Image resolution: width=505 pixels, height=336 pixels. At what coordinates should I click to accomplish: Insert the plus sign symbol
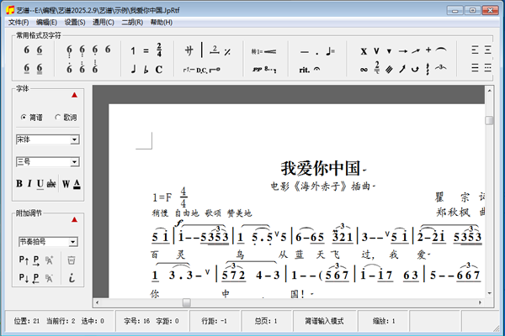click(x=428, y=50)
